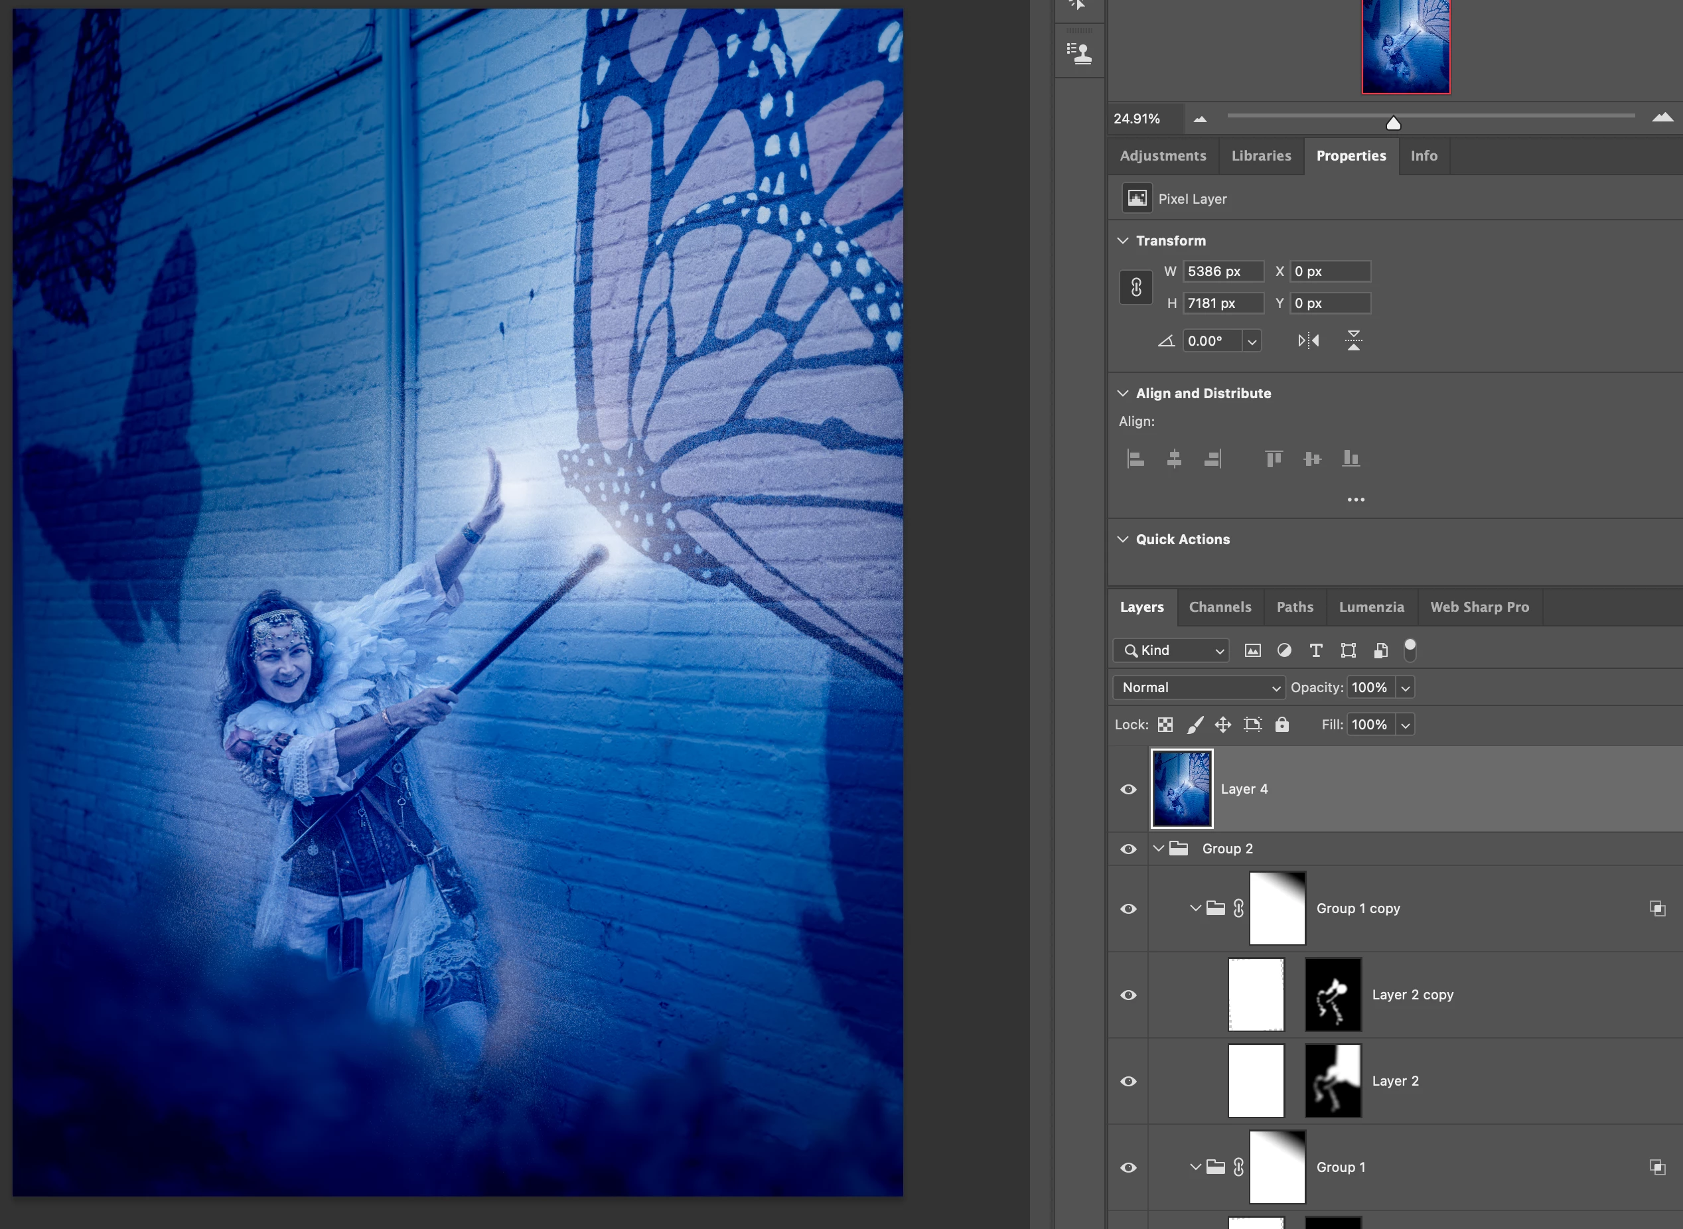Viewport: 1683px width, 1229px height.
Task: Hide Layer 4 visibility eye
Action: click(x=1128, y=789)
